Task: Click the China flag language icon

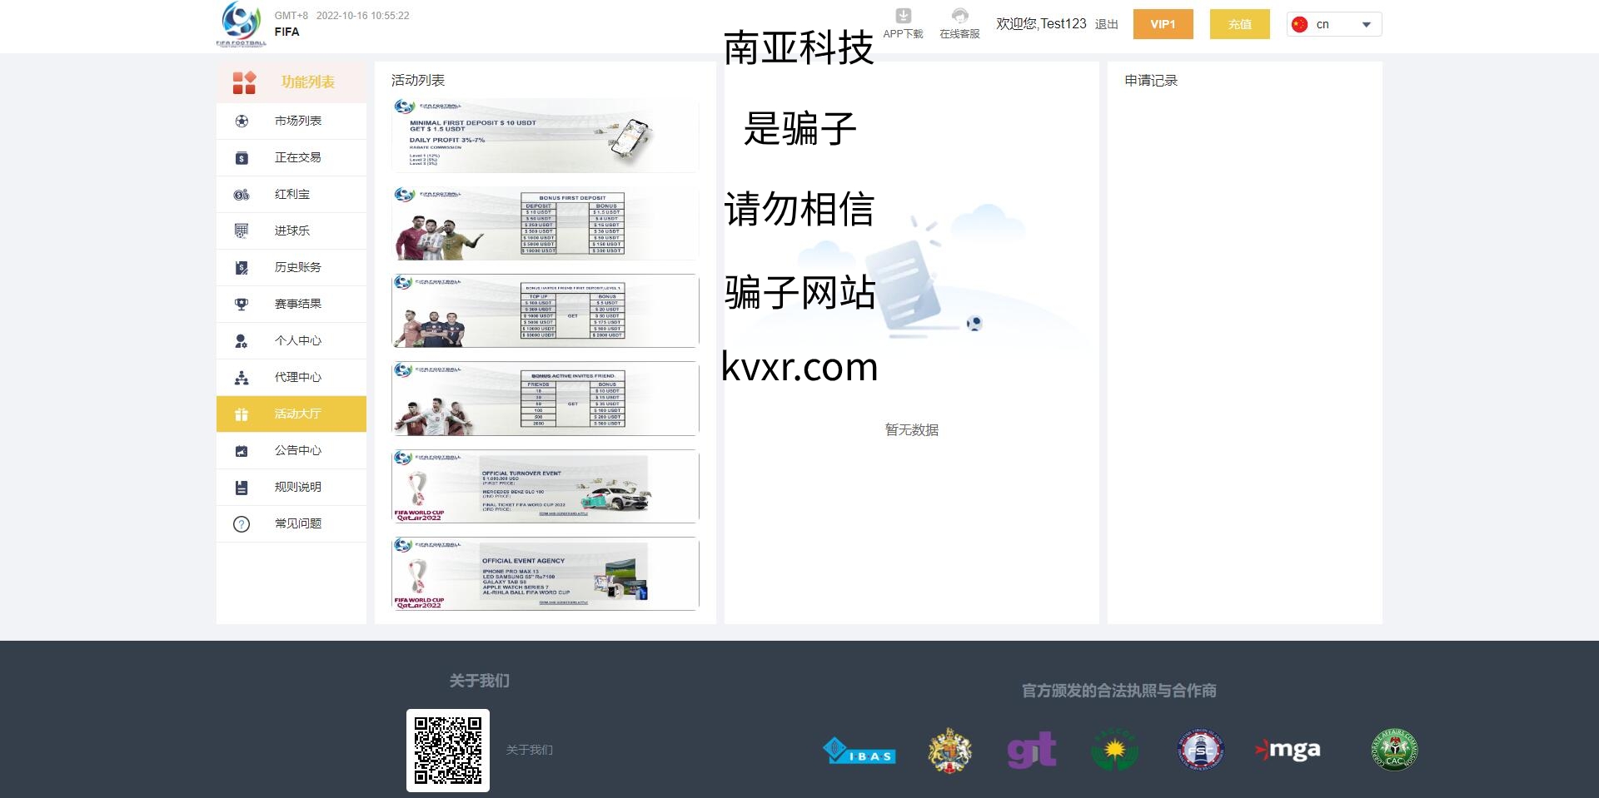Action: coord(1299,24)
